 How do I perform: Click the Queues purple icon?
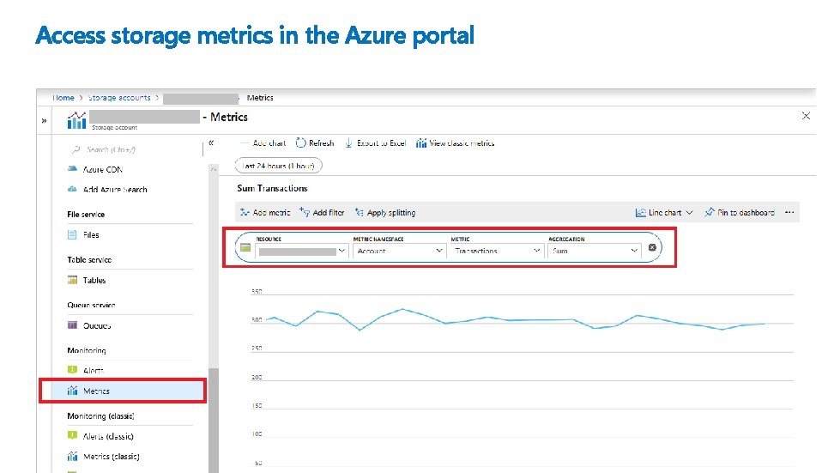(72, 325)
